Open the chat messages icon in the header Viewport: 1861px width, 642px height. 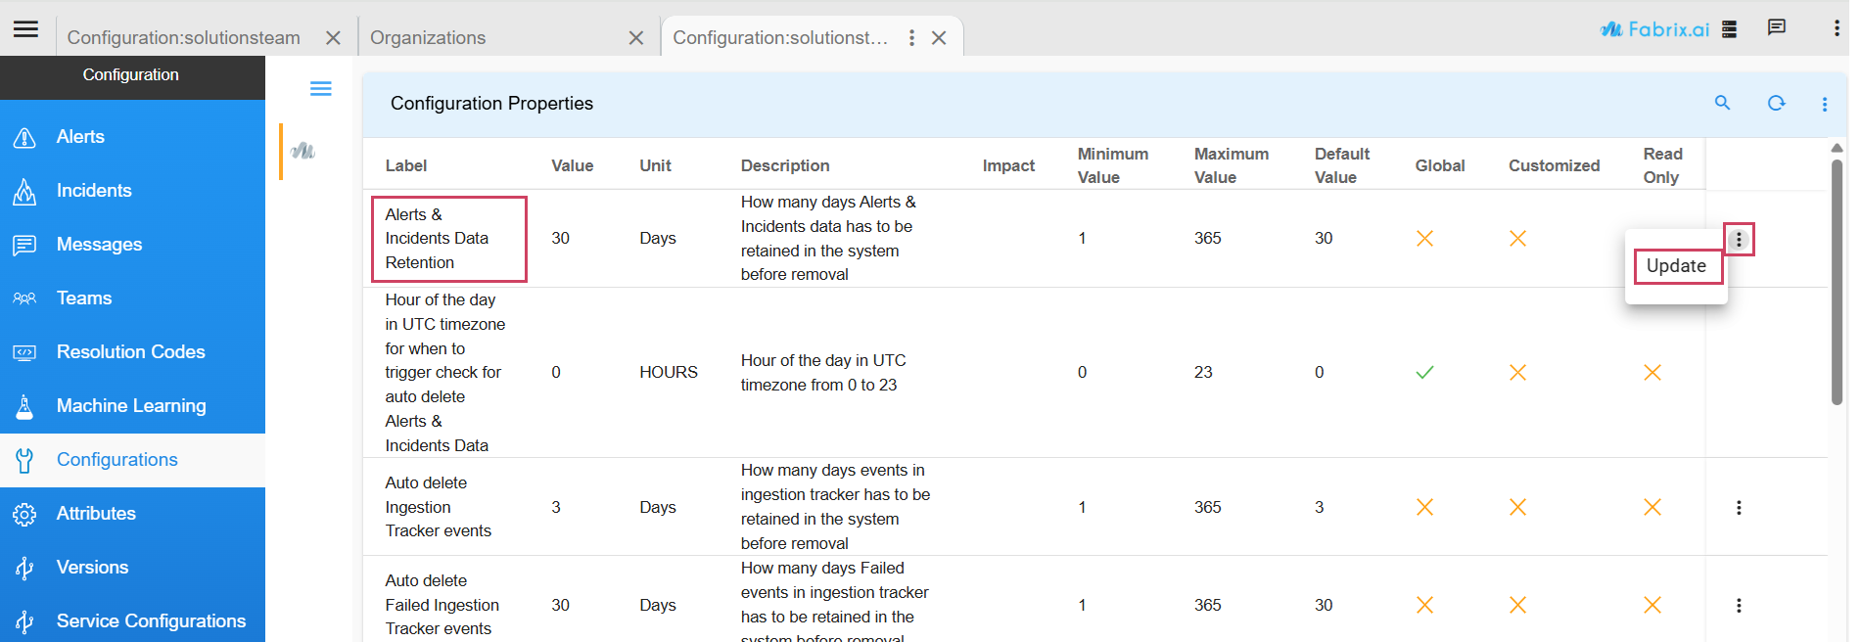click(1776, 28)
